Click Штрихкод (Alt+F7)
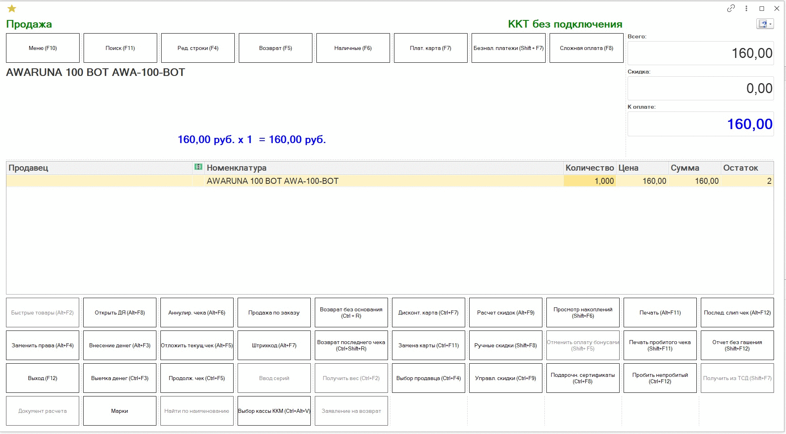Viewport: 786px width, 434px height. [x=274, y=345]
